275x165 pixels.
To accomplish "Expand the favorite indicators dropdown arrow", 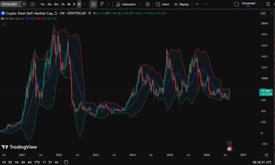I will pos(141,4).
